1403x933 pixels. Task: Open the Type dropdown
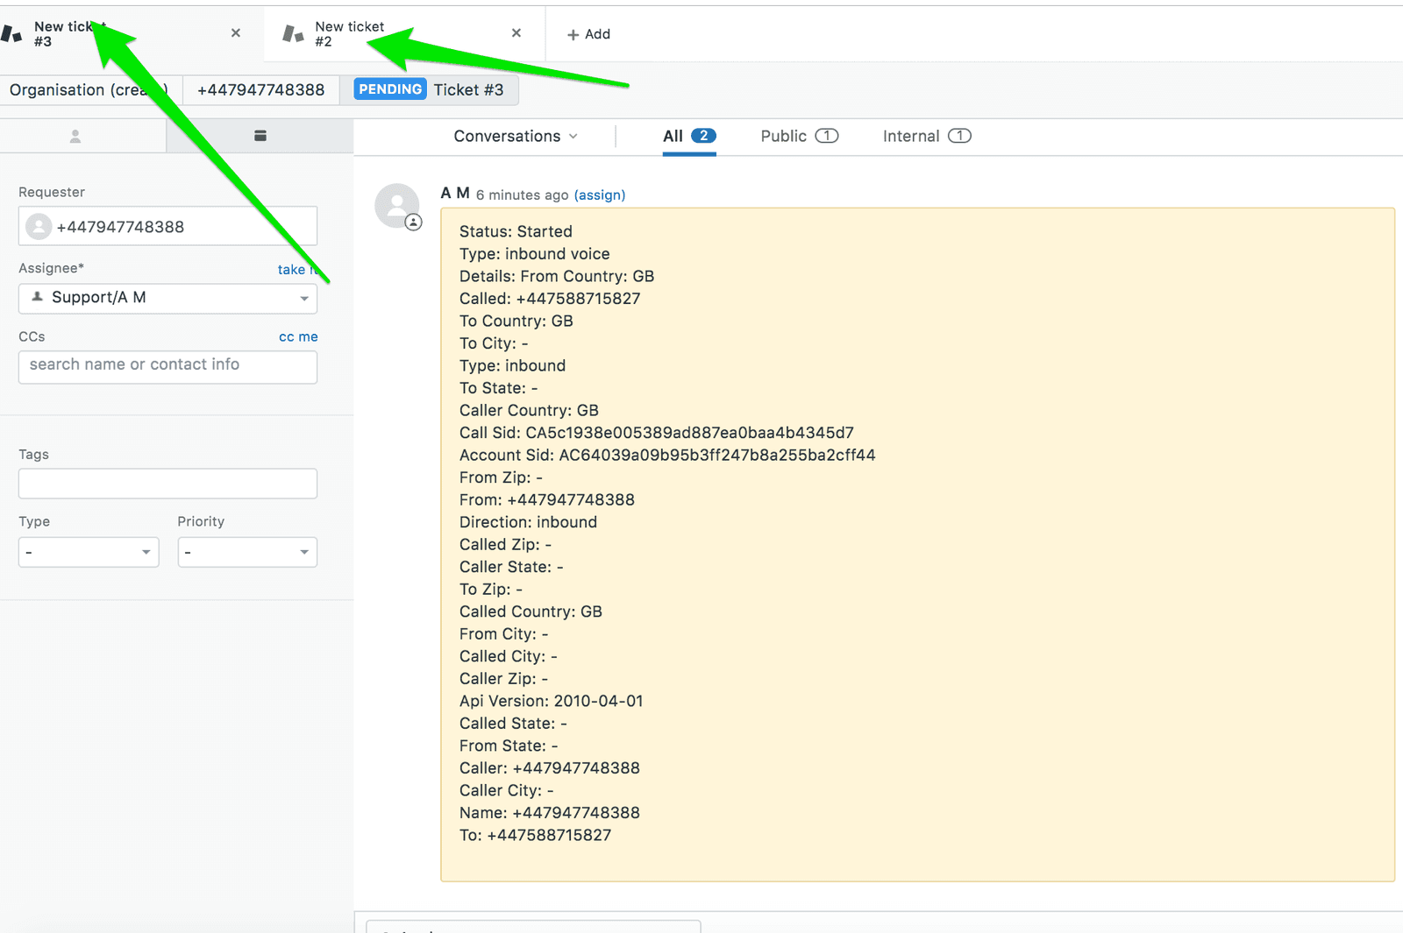[88, 552]
